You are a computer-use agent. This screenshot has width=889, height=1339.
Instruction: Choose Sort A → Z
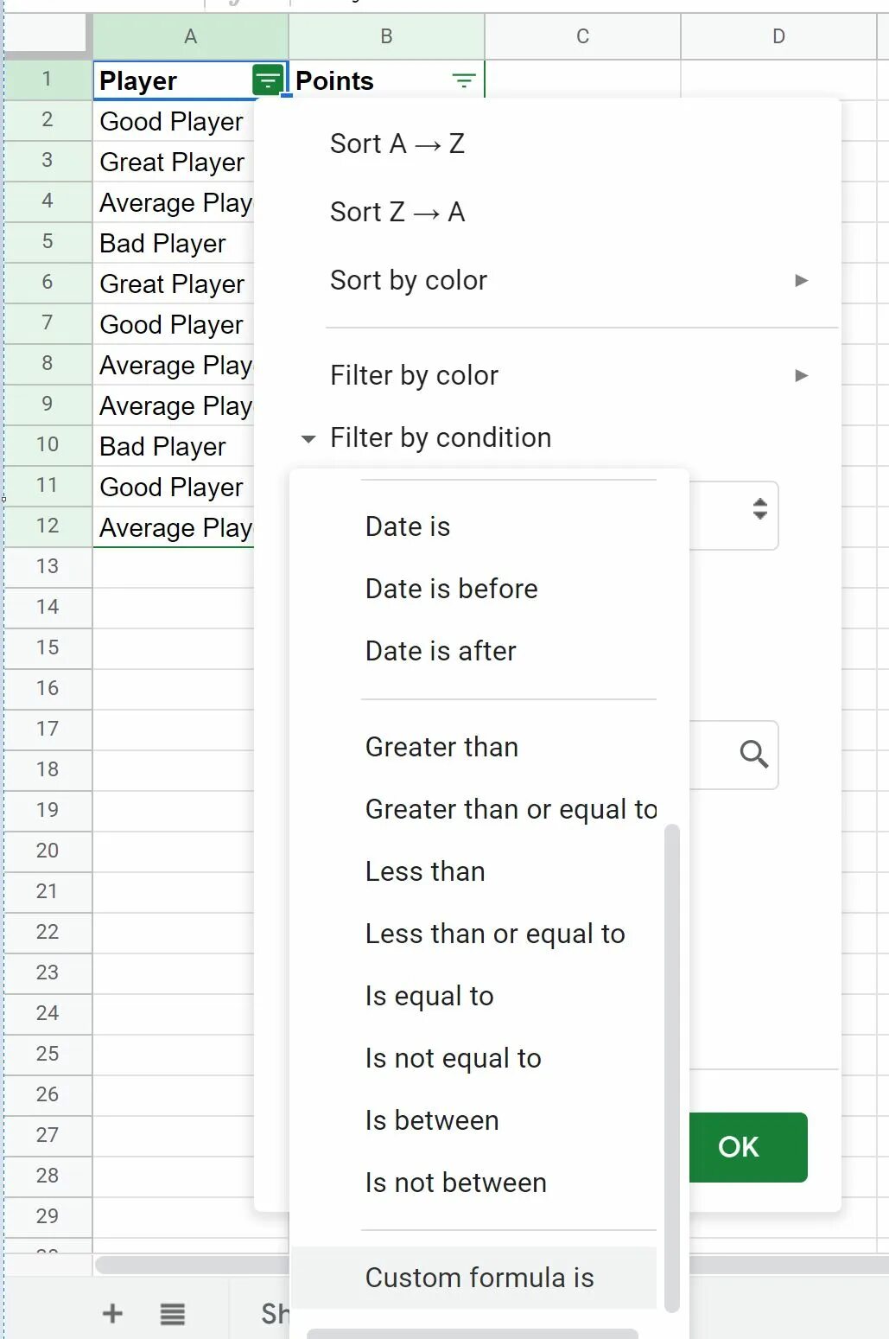coord(397,143)
